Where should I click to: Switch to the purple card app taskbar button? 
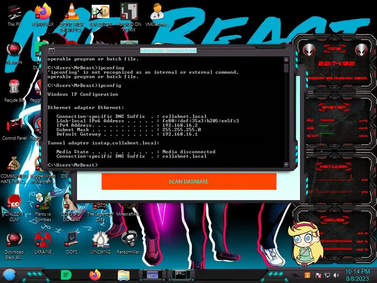coord(152,275)
